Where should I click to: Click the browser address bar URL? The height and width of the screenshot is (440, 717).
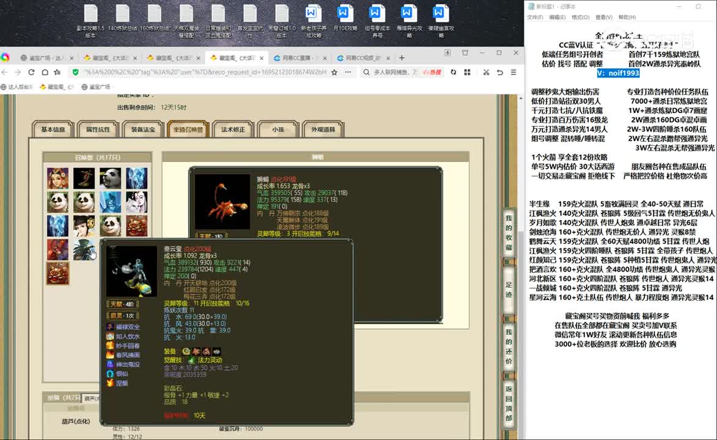tap(205, 72)
